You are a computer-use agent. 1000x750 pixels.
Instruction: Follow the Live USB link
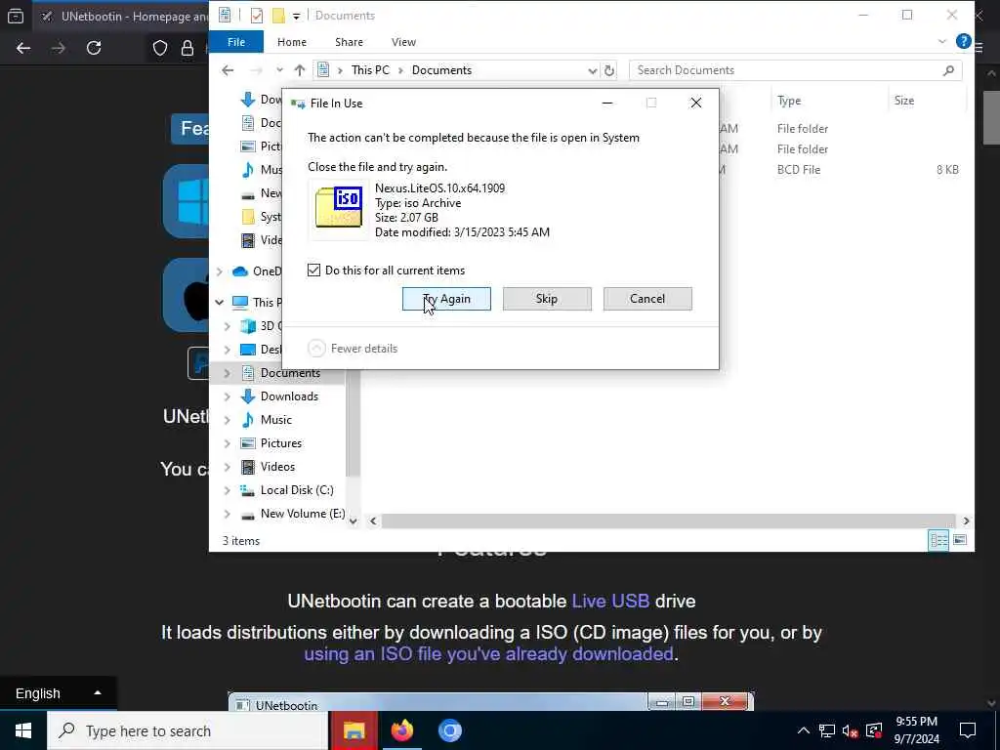tap(610, 601)
